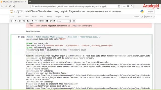Viewport: 161px width, 90px height.
Task: Click the 'Last Checkpoint: Yesterday at 8:49 AM' text
Action: (x=97, y=12)
